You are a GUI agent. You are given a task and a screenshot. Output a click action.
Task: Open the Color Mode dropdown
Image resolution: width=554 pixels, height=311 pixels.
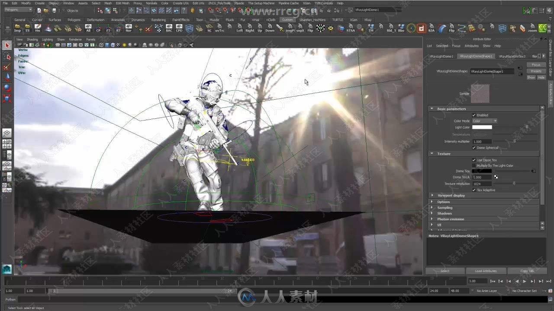click(x=484, y=121)
